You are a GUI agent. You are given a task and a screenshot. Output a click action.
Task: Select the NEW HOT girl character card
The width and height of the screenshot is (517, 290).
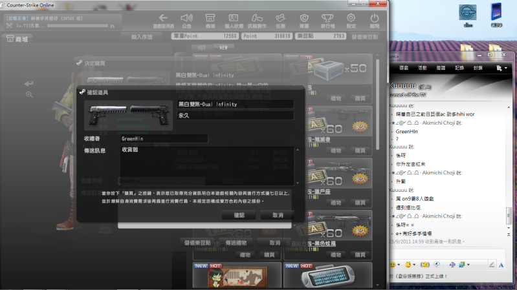pyautogui.click(x=237, y=275)
